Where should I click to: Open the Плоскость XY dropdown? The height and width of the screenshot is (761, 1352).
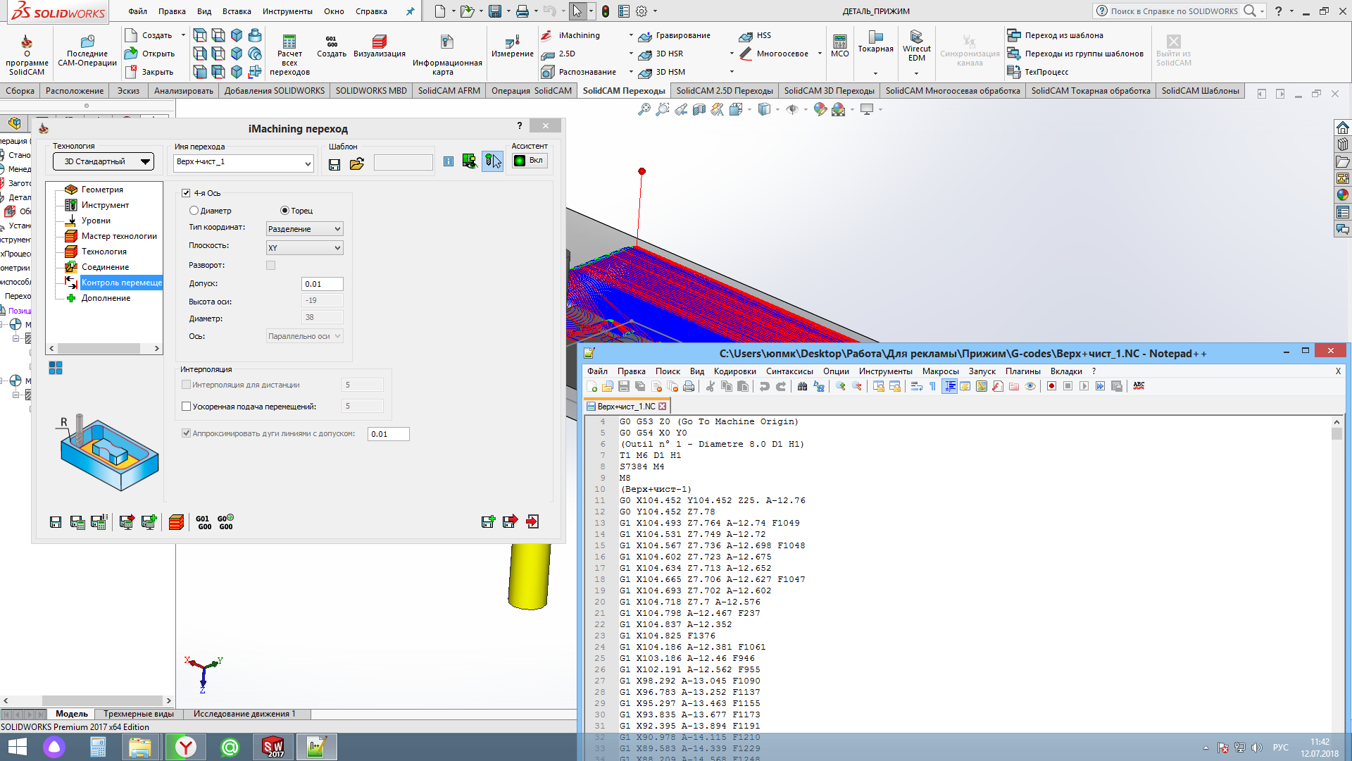coord(305,248)
